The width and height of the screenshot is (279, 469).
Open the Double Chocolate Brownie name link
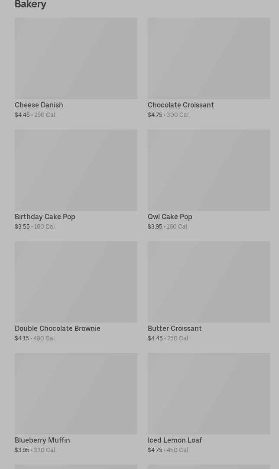click(x=58, y=329)
